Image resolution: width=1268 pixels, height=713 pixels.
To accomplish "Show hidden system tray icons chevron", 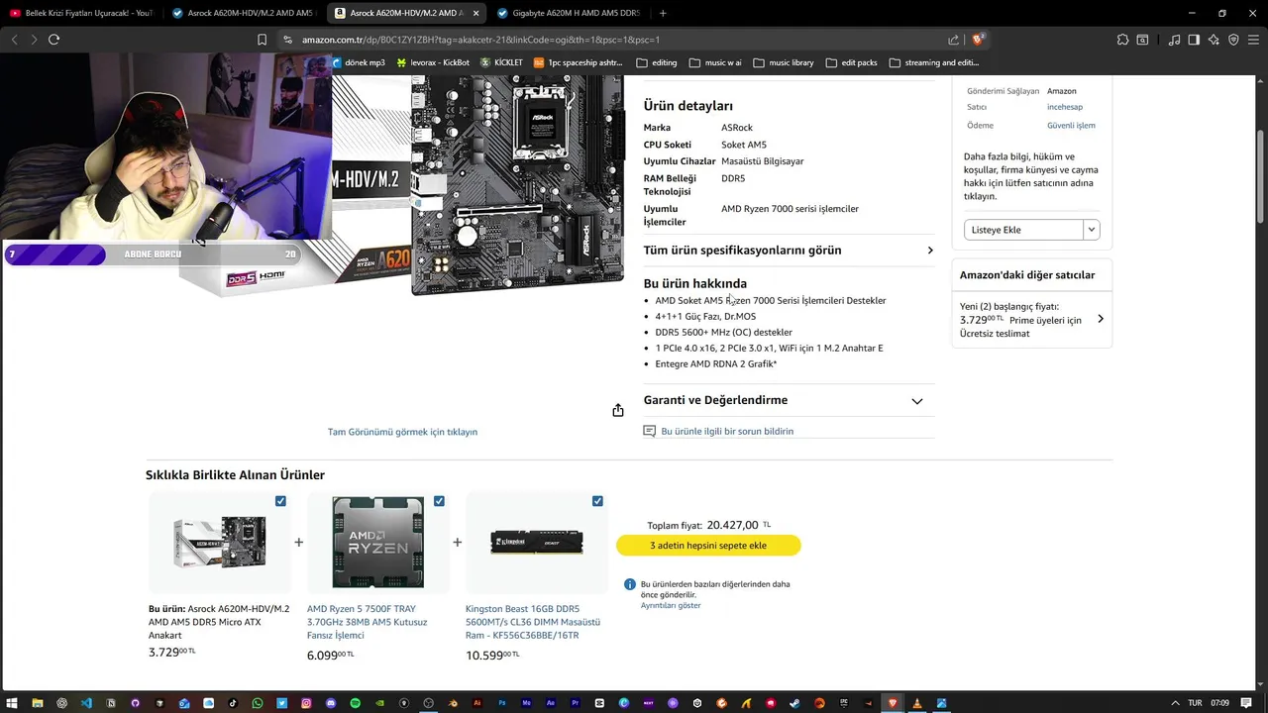I will 1175,703.
